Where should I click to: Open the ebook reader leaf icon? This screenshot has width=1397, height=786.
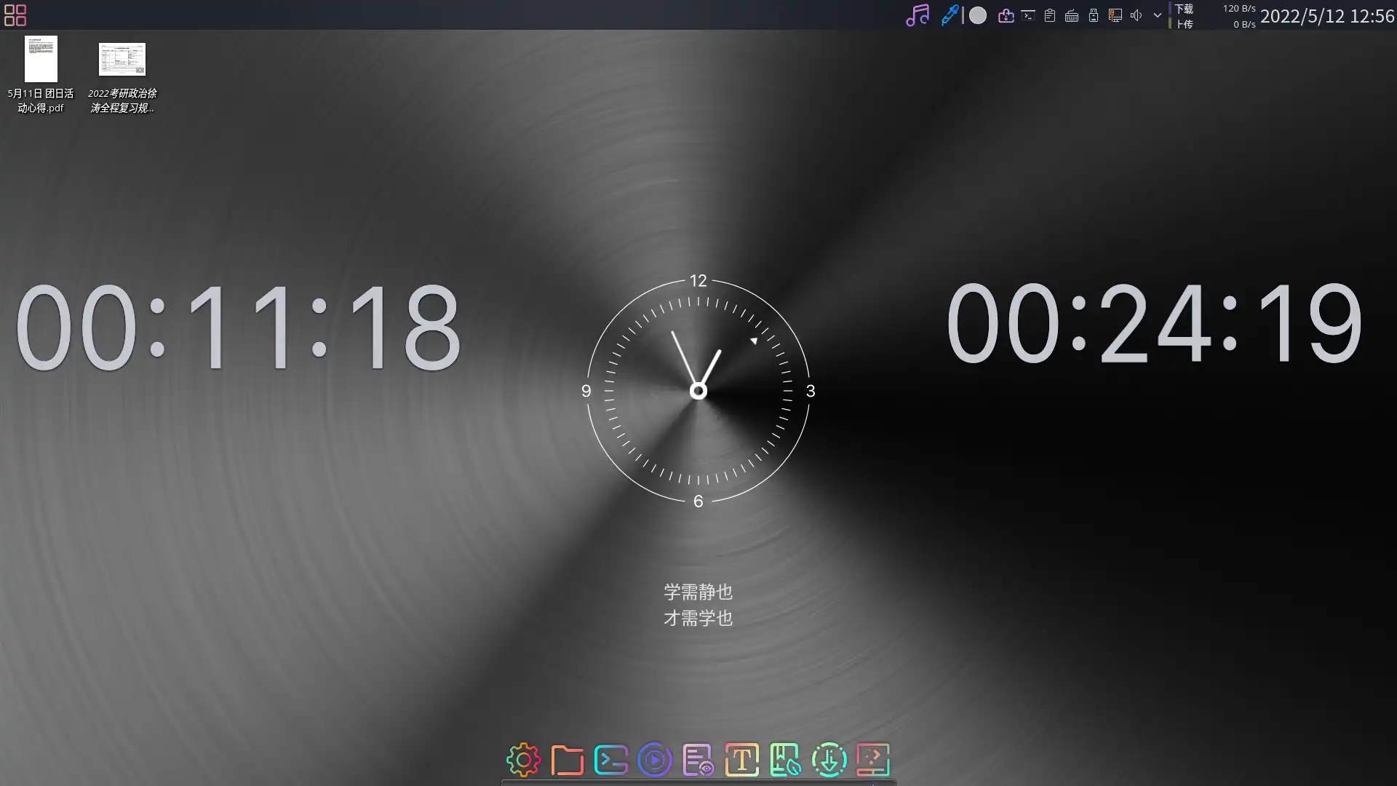(785, 760)
